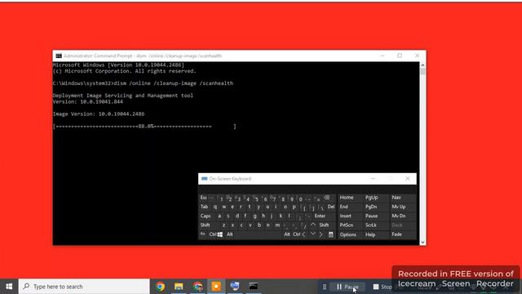Tap the Nav key on the On-Screen Keyboard
The height and width of the screenshot is (294, 522).
[396, 198]
